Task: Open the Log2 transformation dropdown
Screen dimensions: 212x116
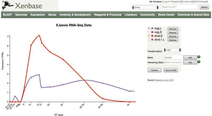Action: tap(172, 50)
